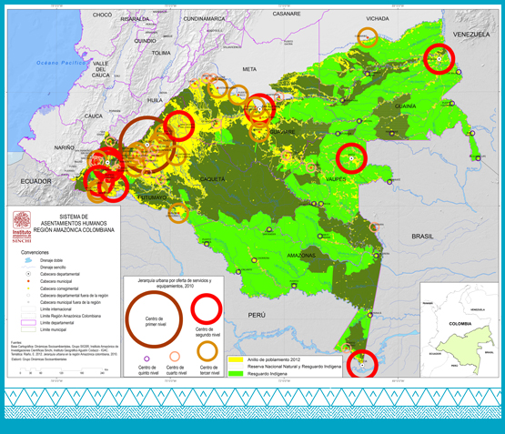Click the pink fourth-level center legend circle
The image size is (505, 434).
[x=175, y=357]
